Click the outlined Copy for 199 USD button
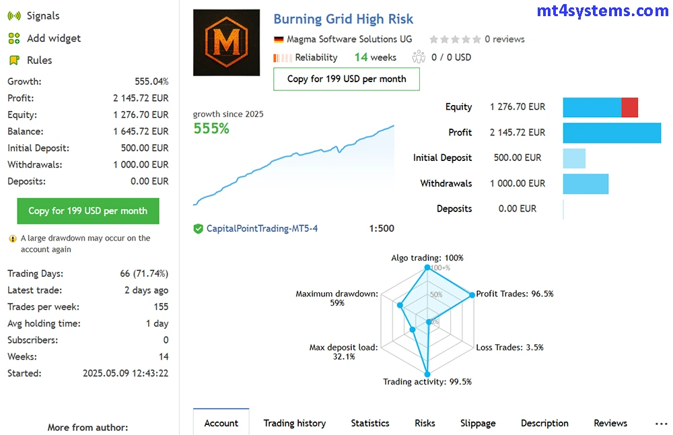 [x=347, y=79]
